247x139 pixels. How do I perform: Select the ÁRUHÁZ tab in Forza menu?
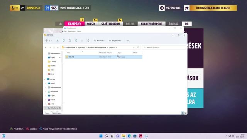(173, 24)
